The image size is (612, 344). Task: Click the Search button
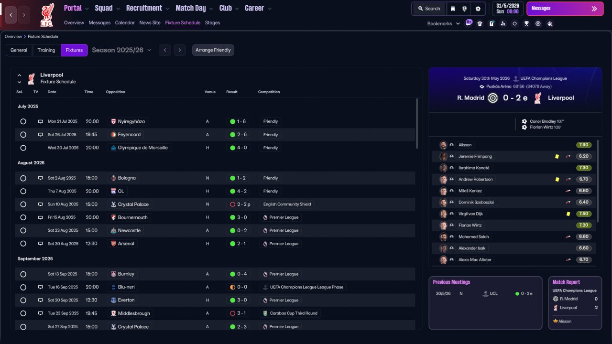[x=429, y=9]
